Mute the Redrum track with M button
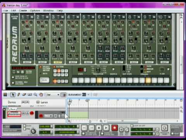Viewport: 186px width, 140px height. (23, 113)
